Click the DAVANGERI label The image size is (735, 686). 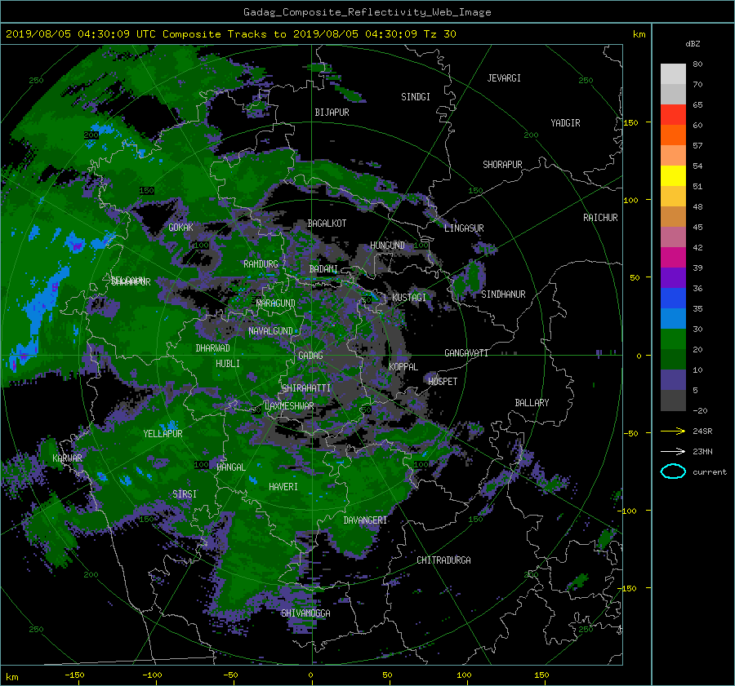(365, 520)
